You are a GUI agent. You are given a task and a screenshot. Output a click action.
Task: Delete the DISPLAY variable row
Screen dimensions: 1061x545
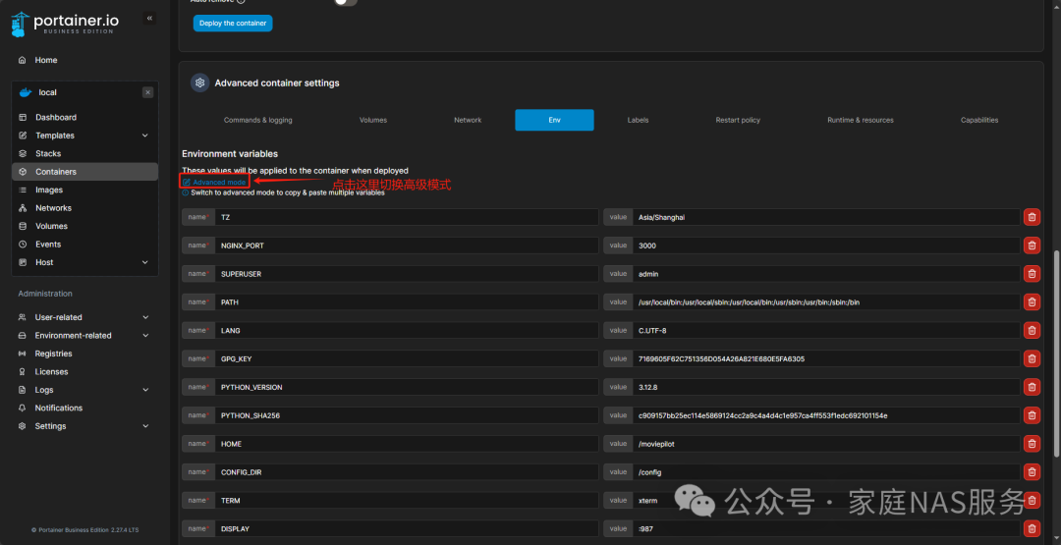[1032, 528]
